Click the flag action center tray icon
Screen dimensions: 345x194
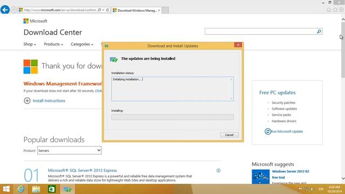[x=300, y=189]
